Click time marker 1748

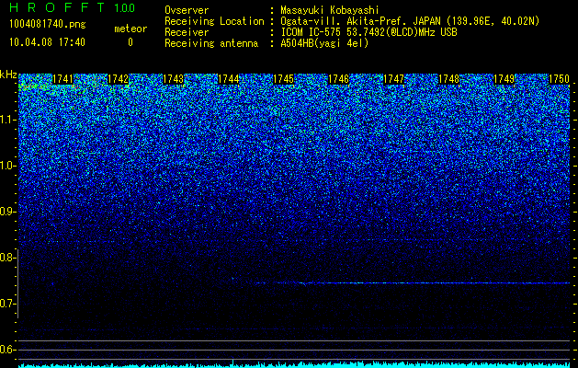(x=449, y=79)
